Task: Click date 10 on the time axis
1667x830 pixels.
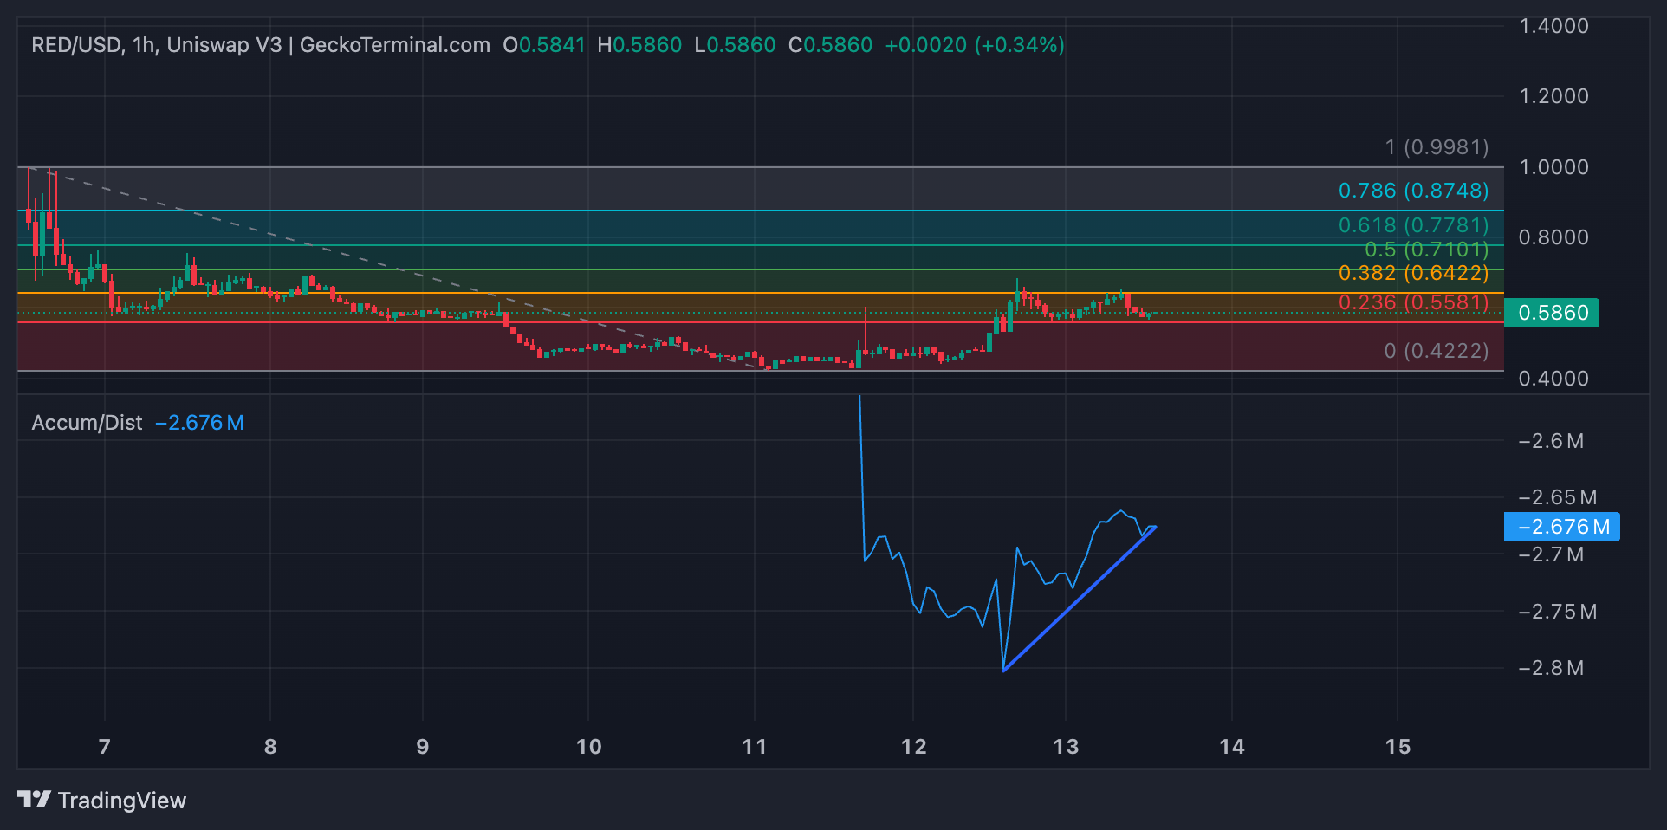Action: pos(588,747)
